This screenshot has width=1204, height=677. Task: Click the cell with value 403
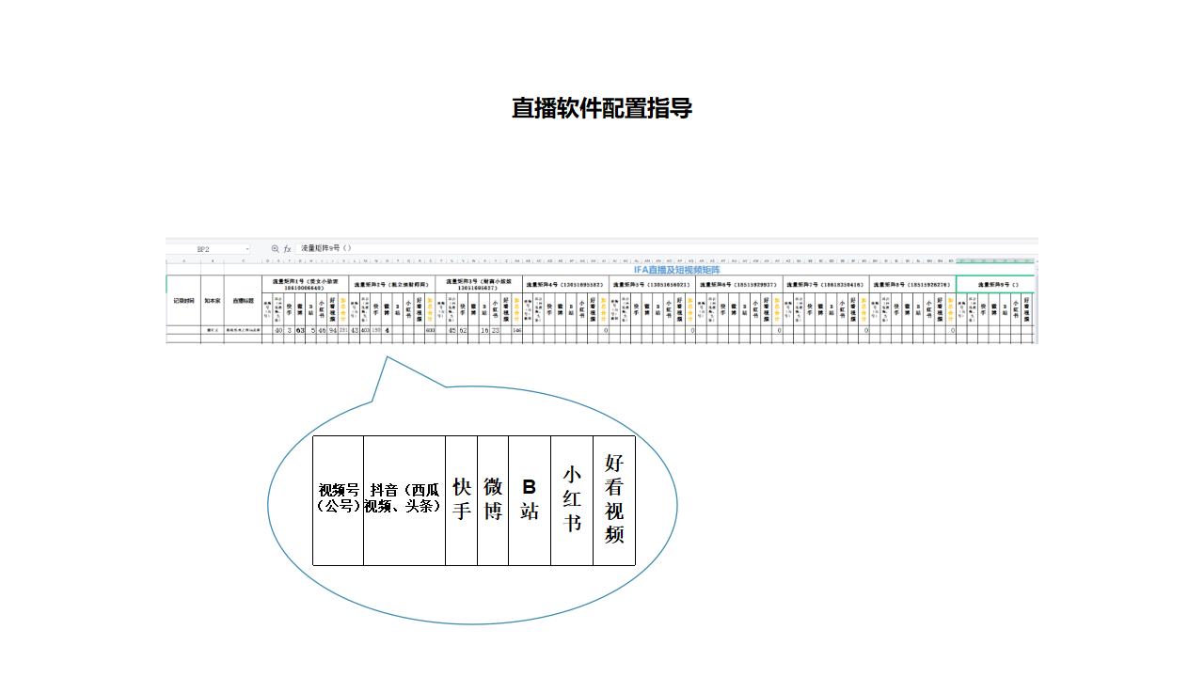[365, 331]
